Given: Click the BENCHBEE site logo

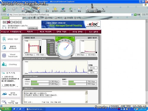Looking at the screenshot, I should click(x=12, y=22).
